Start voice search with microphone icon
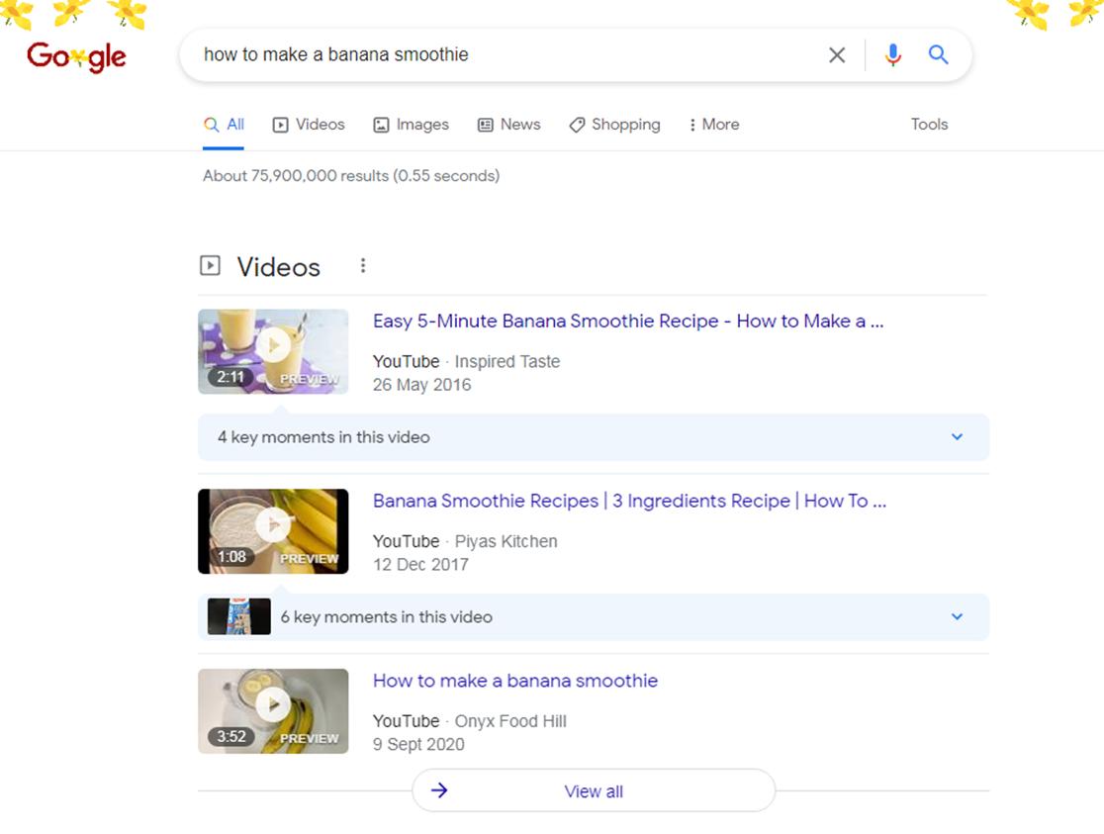 [x=892, y=55]
